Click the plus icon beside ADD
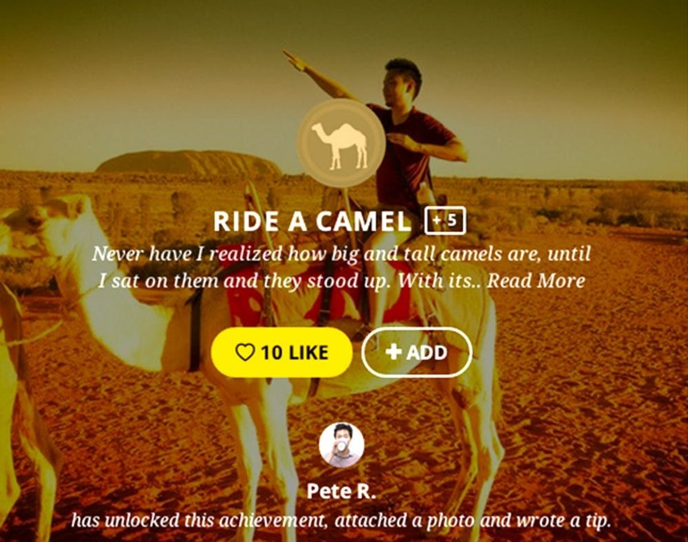This screenshot has width=688, height=542. click(393, 351)
